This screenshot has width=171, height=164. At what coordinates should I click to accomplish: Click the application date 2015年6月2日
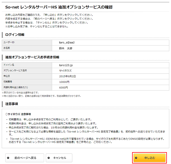click(x=68, y=76)
